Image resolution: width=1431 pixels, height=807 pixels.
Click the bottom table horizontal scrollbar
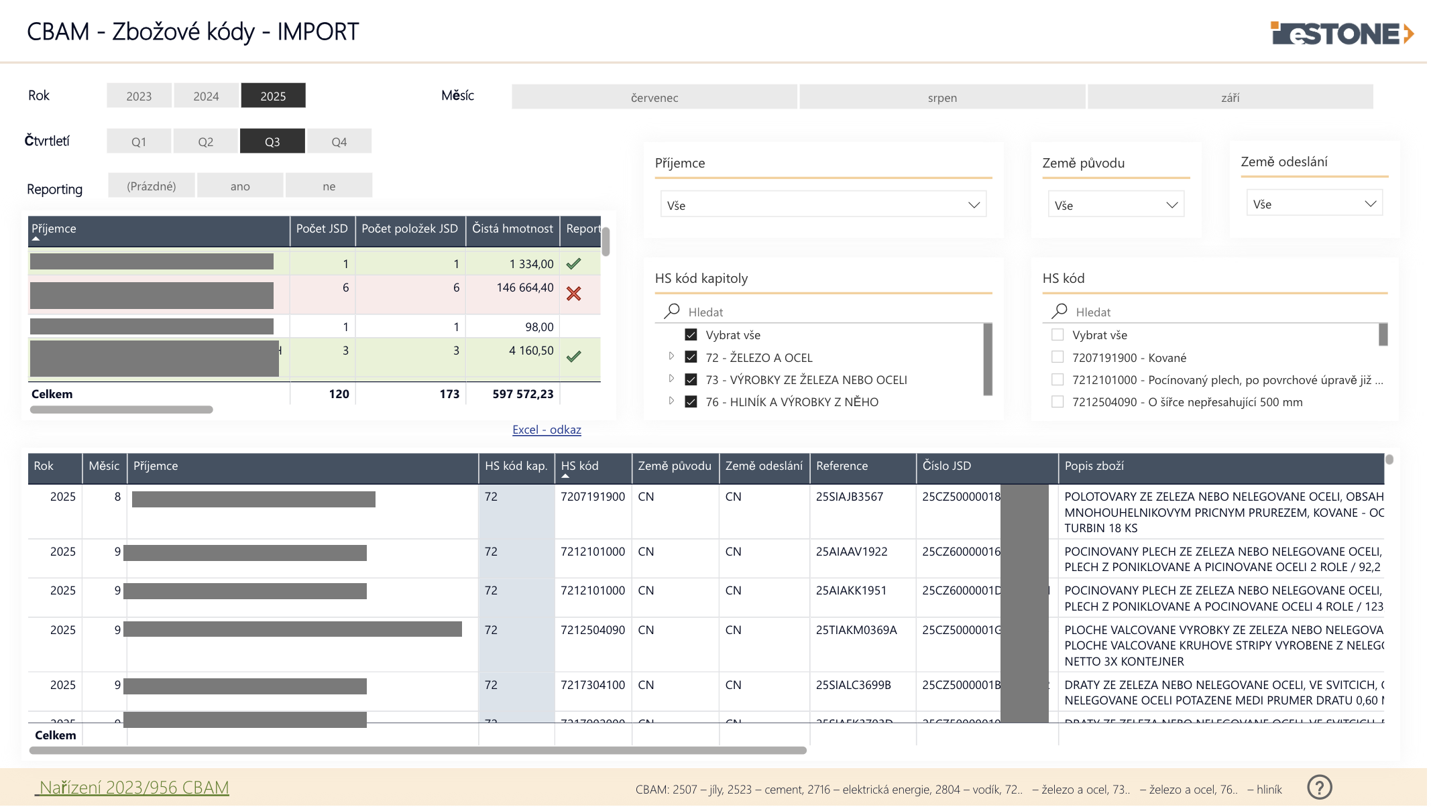click(x=417, y=751)
